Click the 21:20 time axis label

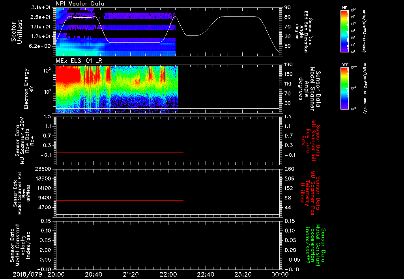131,274
